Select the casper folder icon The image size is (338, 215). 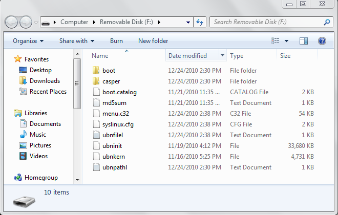[96, 81]
